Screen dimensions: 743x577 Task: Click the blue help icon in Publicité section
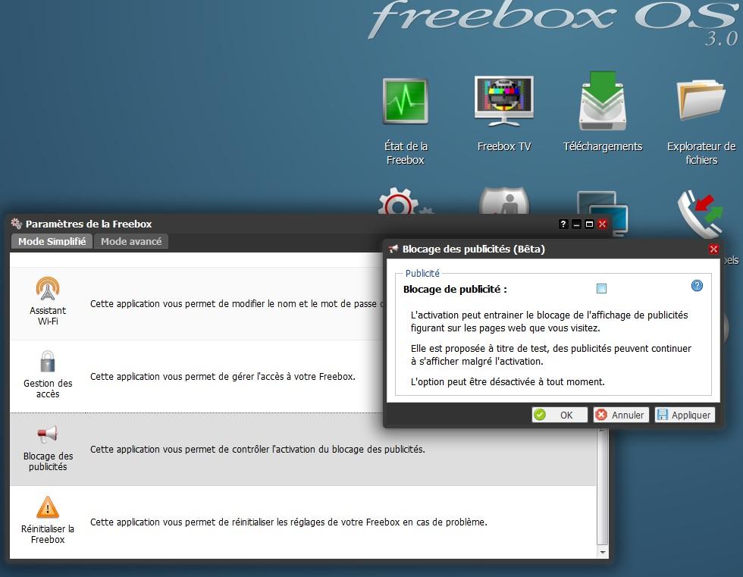697,286
